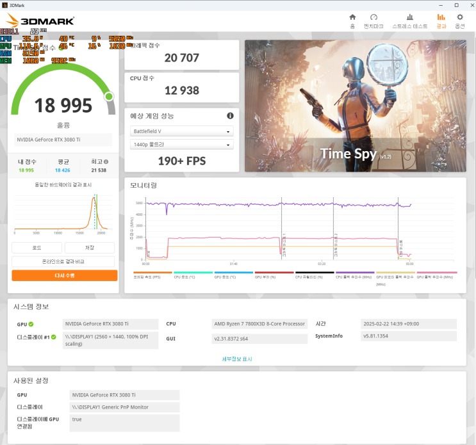The width and height of the screenshot is (476, 445).
Task: Toggle the frame rate (FPS) legend item
Action: 152,275
